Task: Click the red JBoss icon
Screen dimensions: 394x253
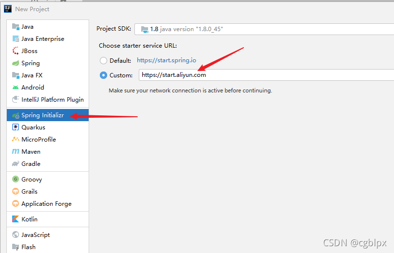Action: tap(16, 51)
